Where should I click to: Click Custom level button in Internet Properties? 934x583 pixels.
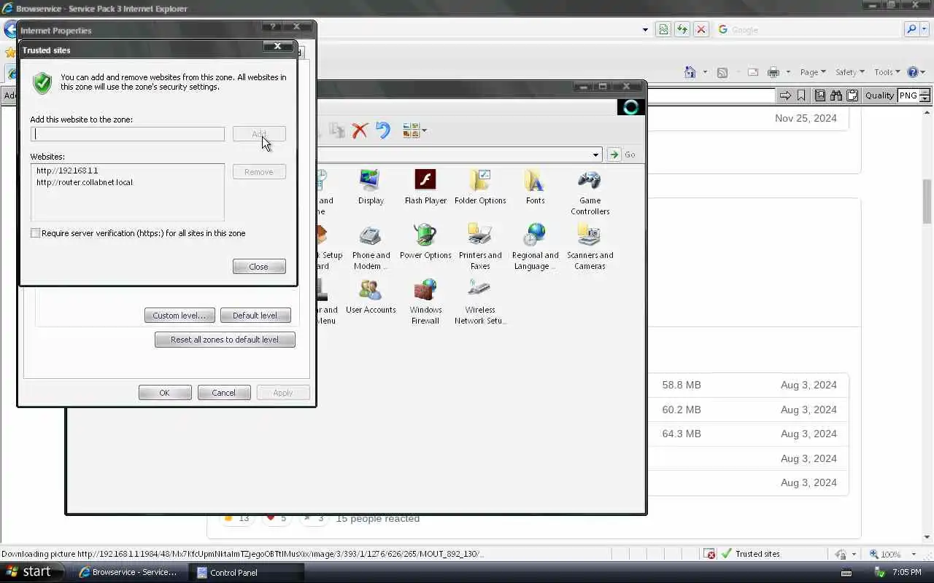[180, 316]
